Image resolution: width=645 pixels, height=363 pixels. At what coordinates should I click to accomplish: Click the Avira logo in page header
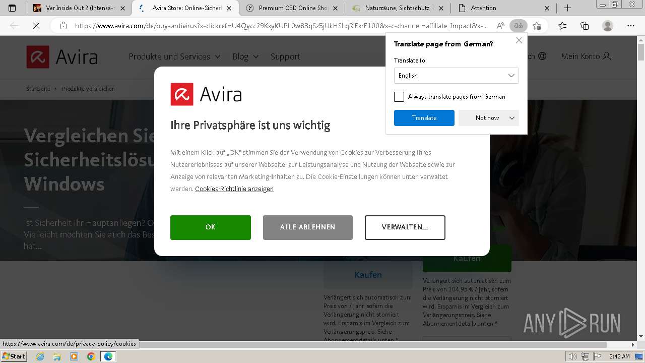pos(62,56)
